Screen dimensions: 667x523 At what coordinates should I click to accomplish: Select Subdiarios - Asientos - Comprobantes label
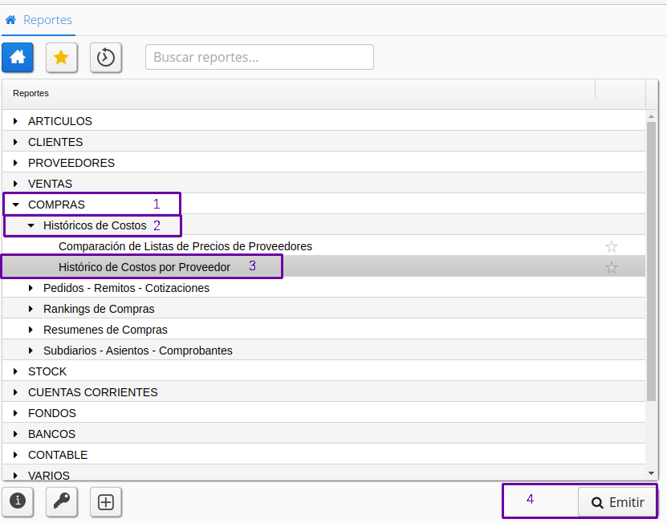coord(138,351)
